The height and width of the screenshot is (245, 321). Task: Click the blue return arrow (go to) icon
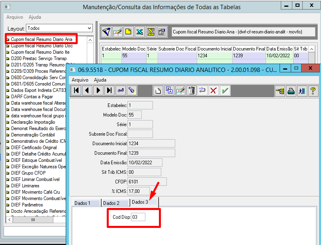point(121,90)
